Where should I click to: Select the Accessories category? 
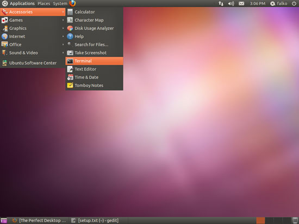(33, 12)
